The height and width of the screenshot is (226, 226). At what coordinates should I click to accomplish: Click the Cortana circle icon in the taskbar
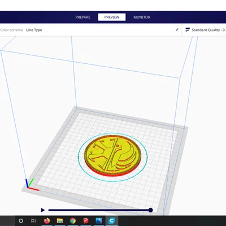[x=21, y=220]
